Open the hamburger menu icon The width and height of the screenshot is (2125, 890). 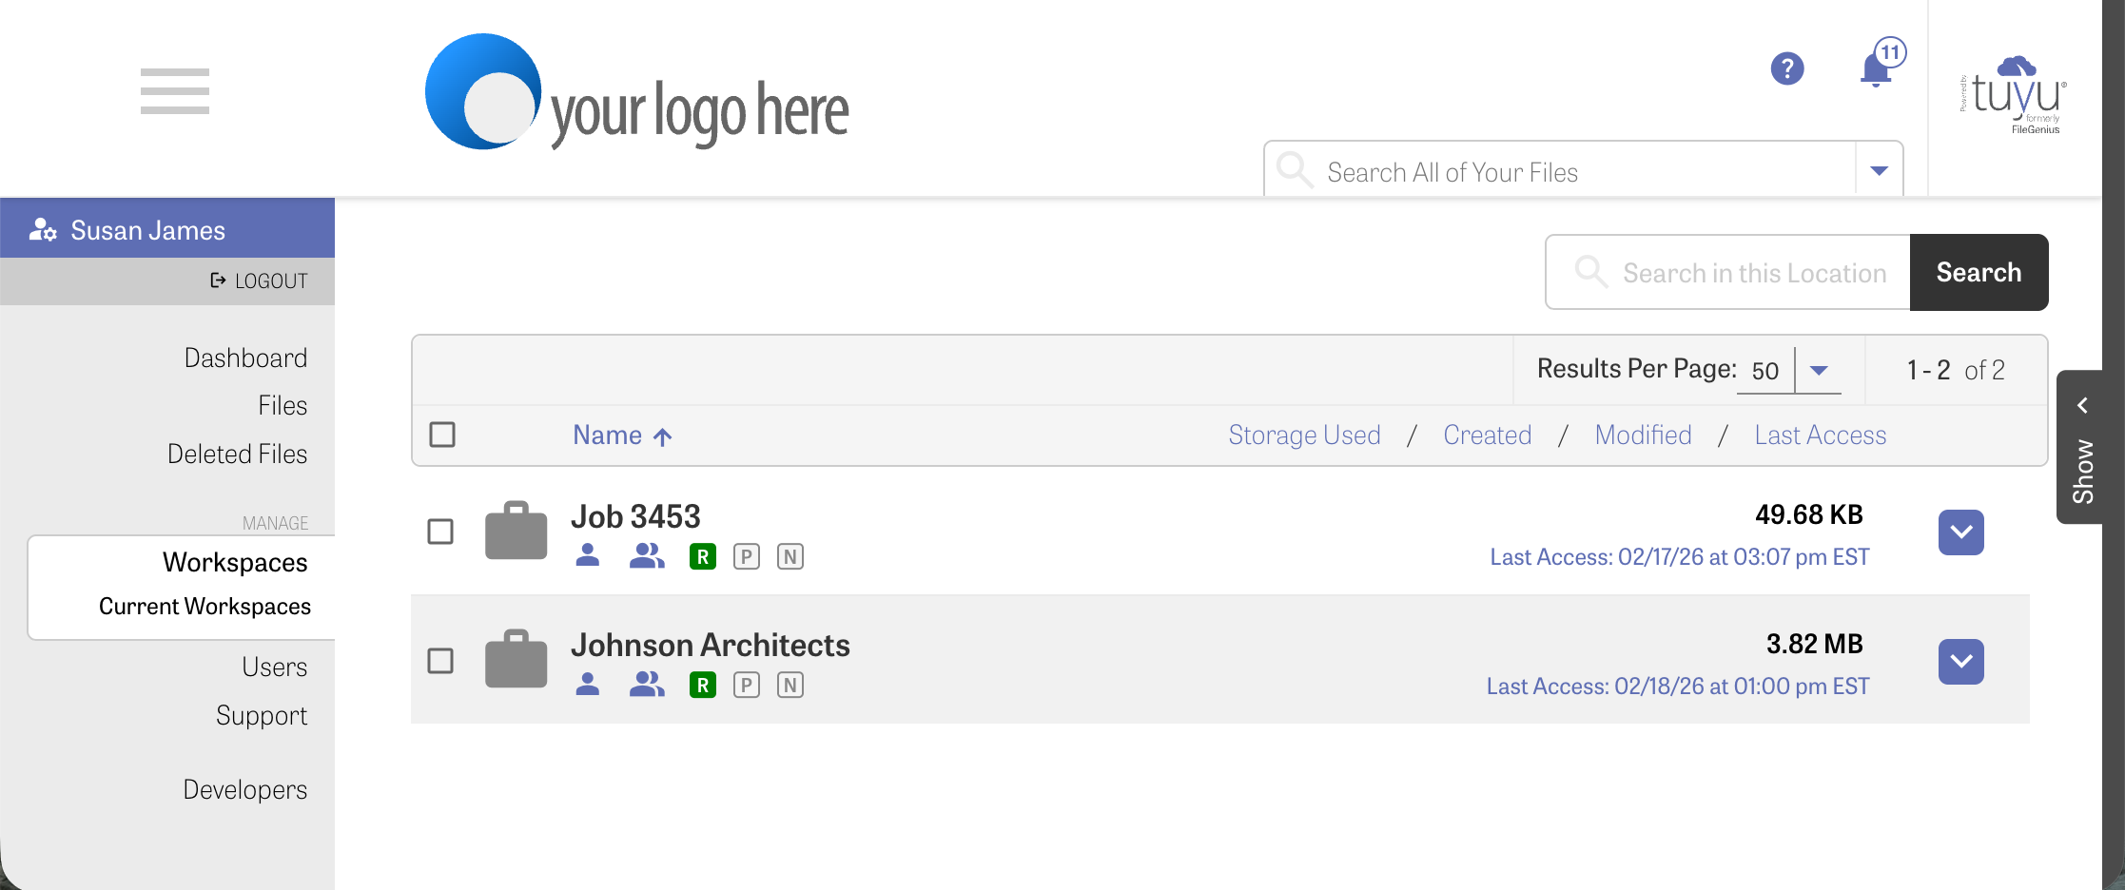tap(174, 91)
